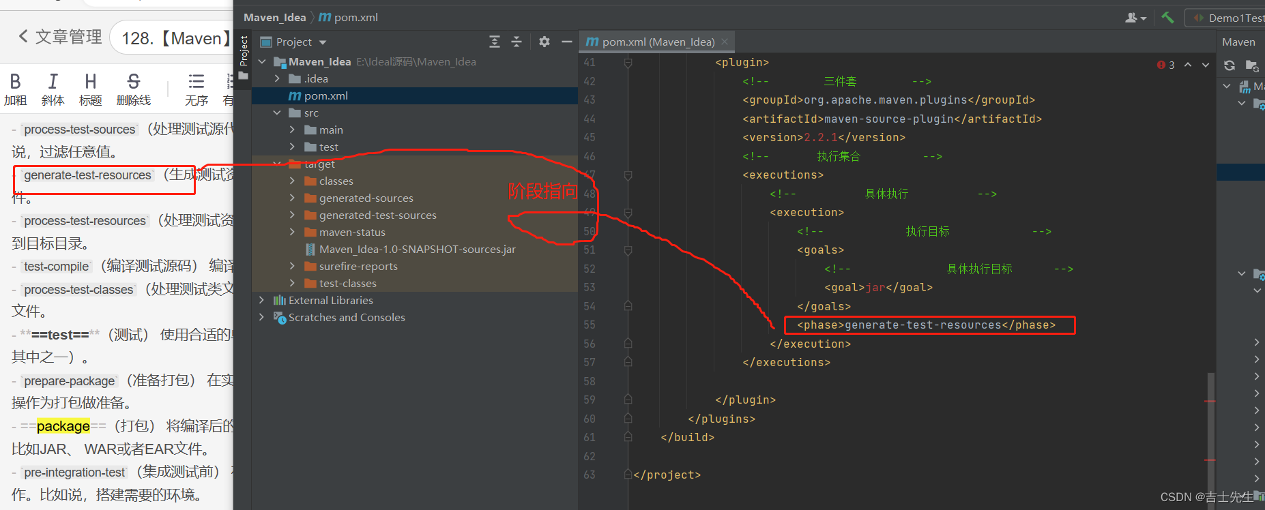Open Project panel gear options
This screenshot has height=510, width=1265.
[544, 42]
